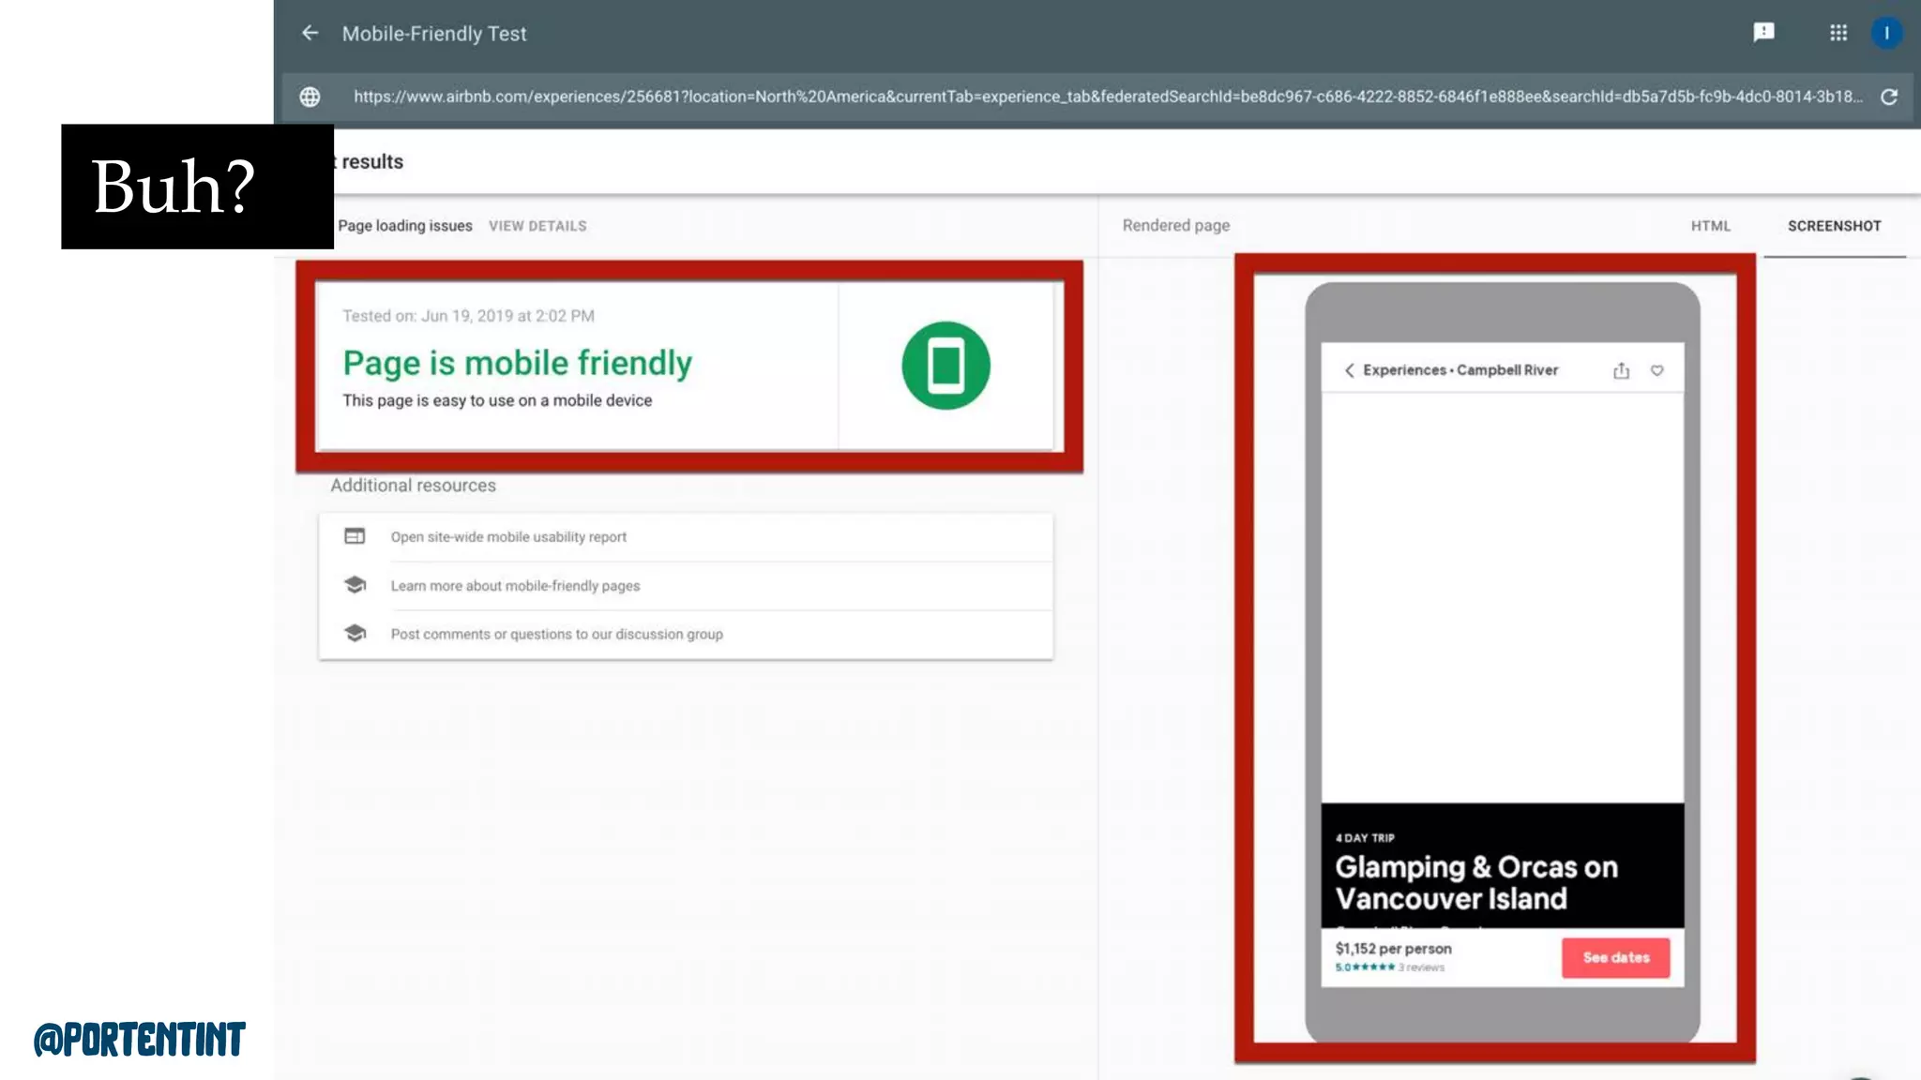
Task: Switch to the HTML tab
Action: [1711, 226]
